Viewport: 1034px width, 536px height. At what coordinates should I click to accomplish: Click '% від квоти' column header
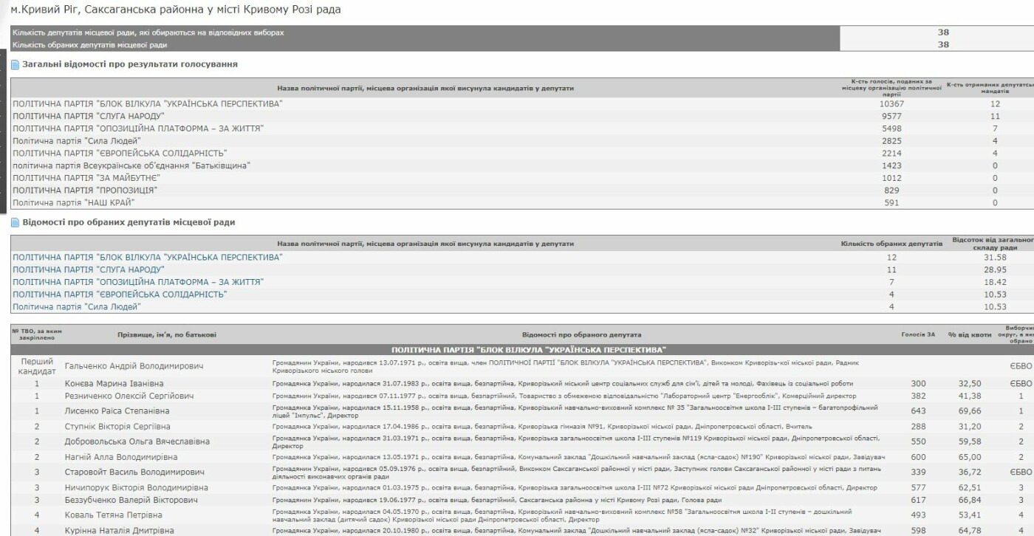pos(969,335)
